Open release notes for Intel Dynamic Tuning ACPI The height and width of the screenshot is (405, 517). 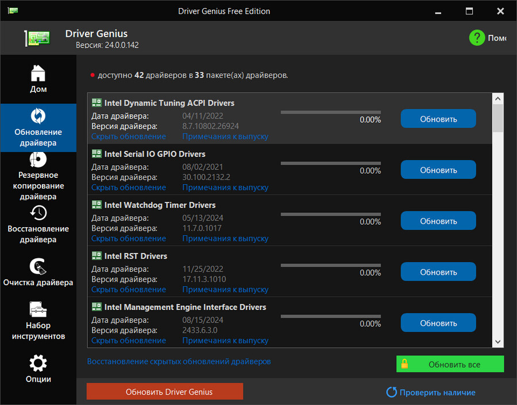click(225, 137)
